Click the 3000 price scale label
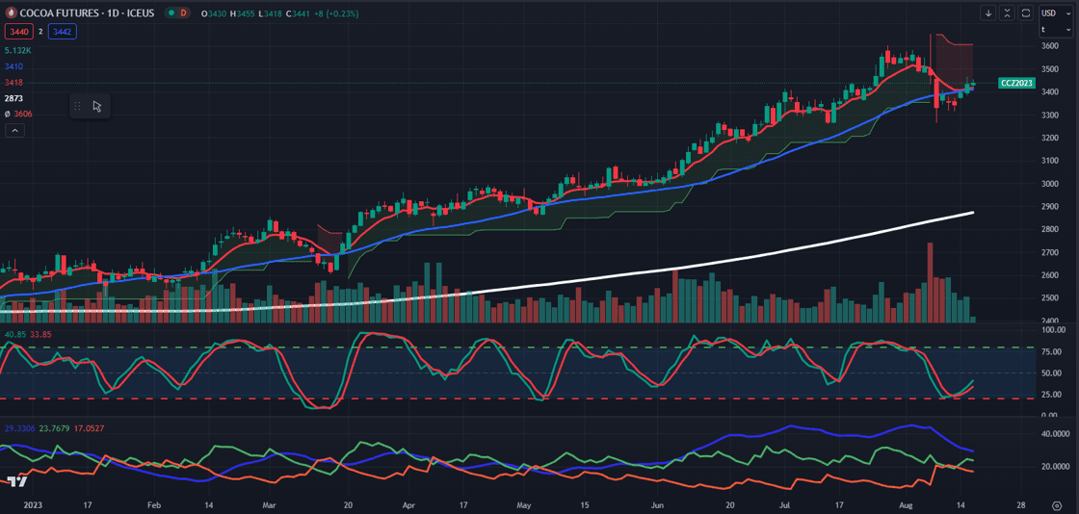 pos(1048,184)
